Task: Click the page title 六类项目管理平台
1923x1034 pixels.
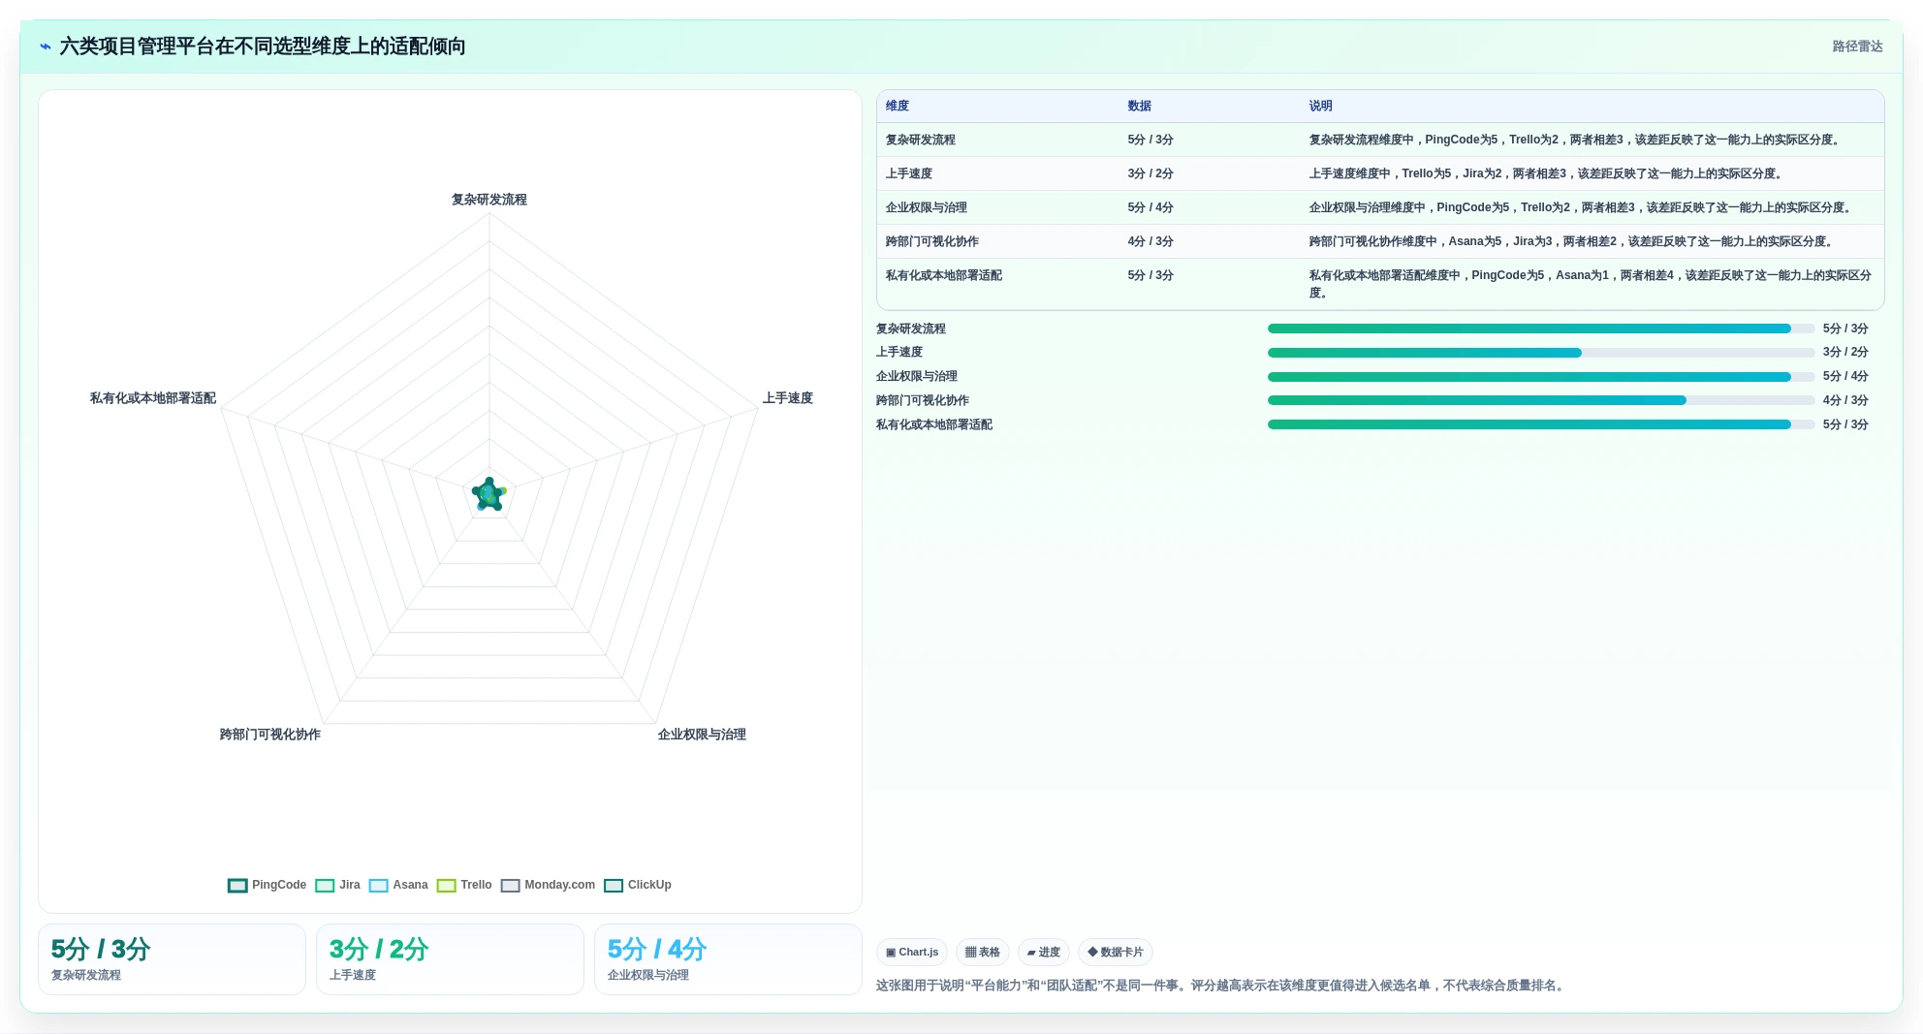Action: coord(263,47)
